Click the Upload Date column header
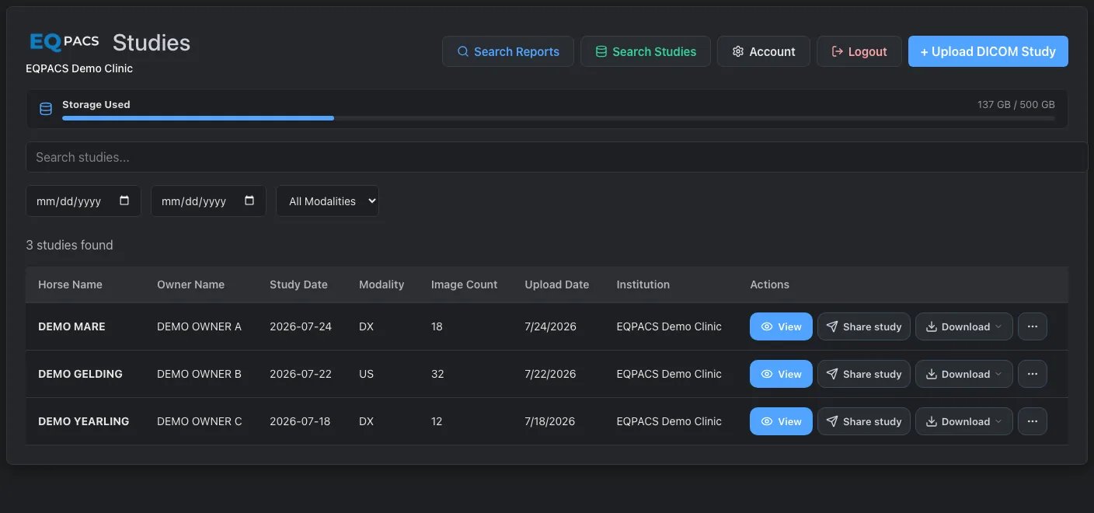Viewport: 1094px width, 513px height. (x=556, y=284)
